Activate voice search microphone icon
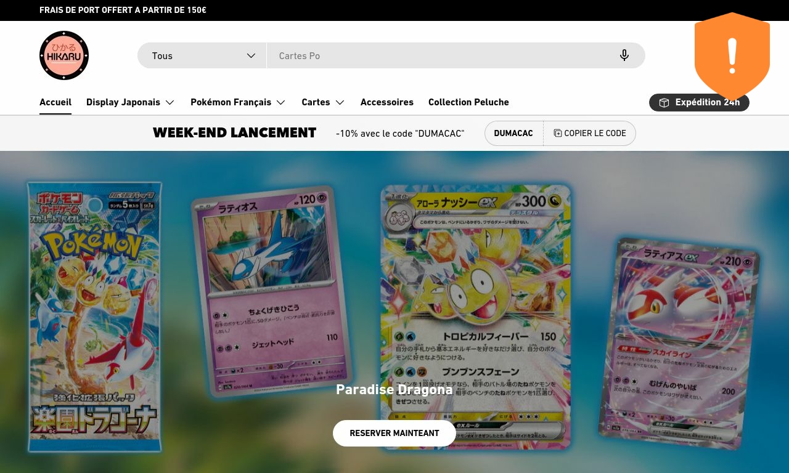The image size is (789, 473). coord(624,55)
